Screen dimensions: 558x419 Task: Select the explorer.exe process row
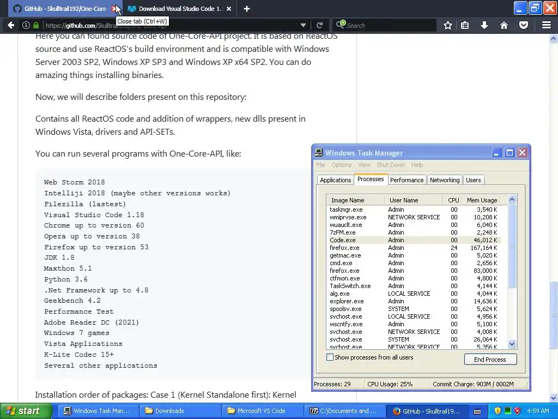414,301
